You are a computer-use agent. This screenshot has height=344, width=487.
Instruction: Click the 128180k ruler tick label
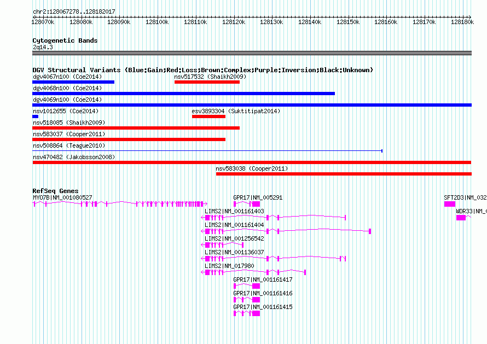click(462, 22)
